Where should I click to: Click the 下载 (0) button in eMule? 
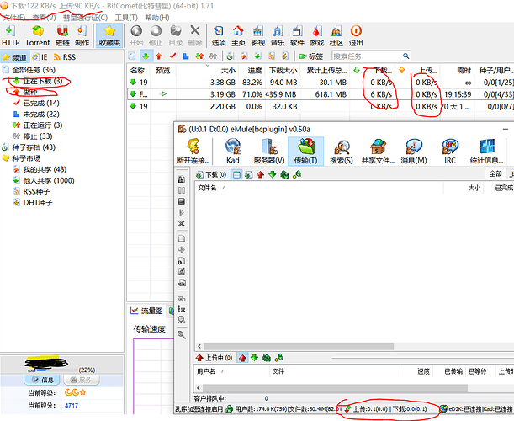[211, 175]
